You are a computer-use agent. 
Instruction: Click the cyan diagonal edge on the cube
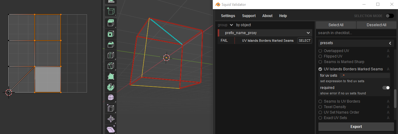coord(166,31)
